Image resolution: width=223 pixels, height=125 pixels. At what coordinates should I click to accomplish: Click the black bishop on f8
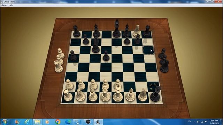point(127,30)
